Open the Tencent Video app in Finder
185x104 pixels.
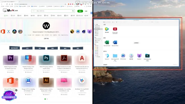[x=107, y=29]
